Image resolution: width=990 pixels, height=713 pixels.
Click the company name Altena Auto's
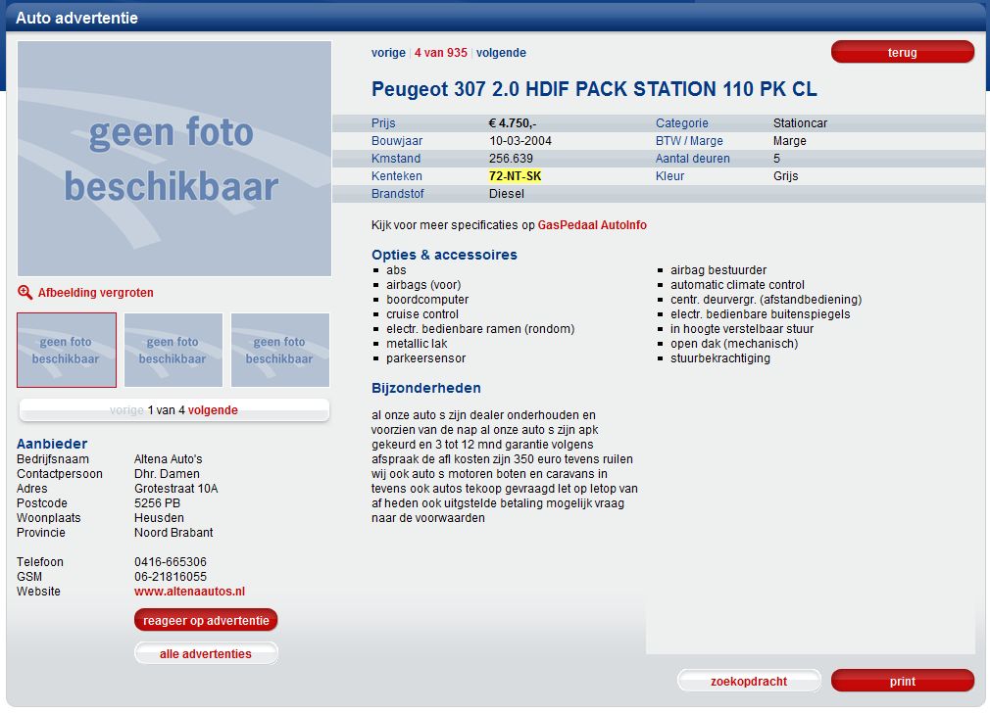[x=168, y=458]
